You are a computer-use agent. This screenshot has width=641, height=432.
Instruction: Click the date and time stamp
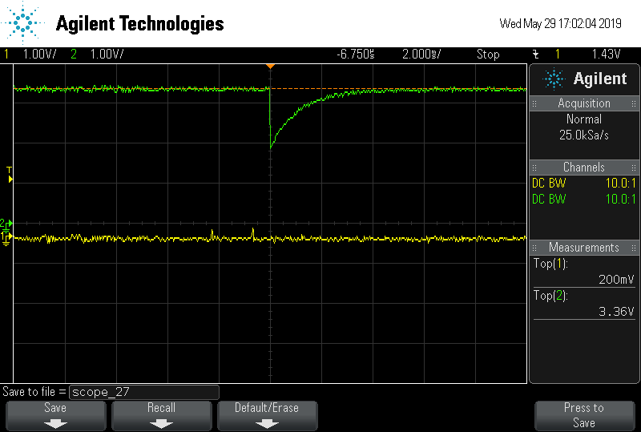point(560,23)
